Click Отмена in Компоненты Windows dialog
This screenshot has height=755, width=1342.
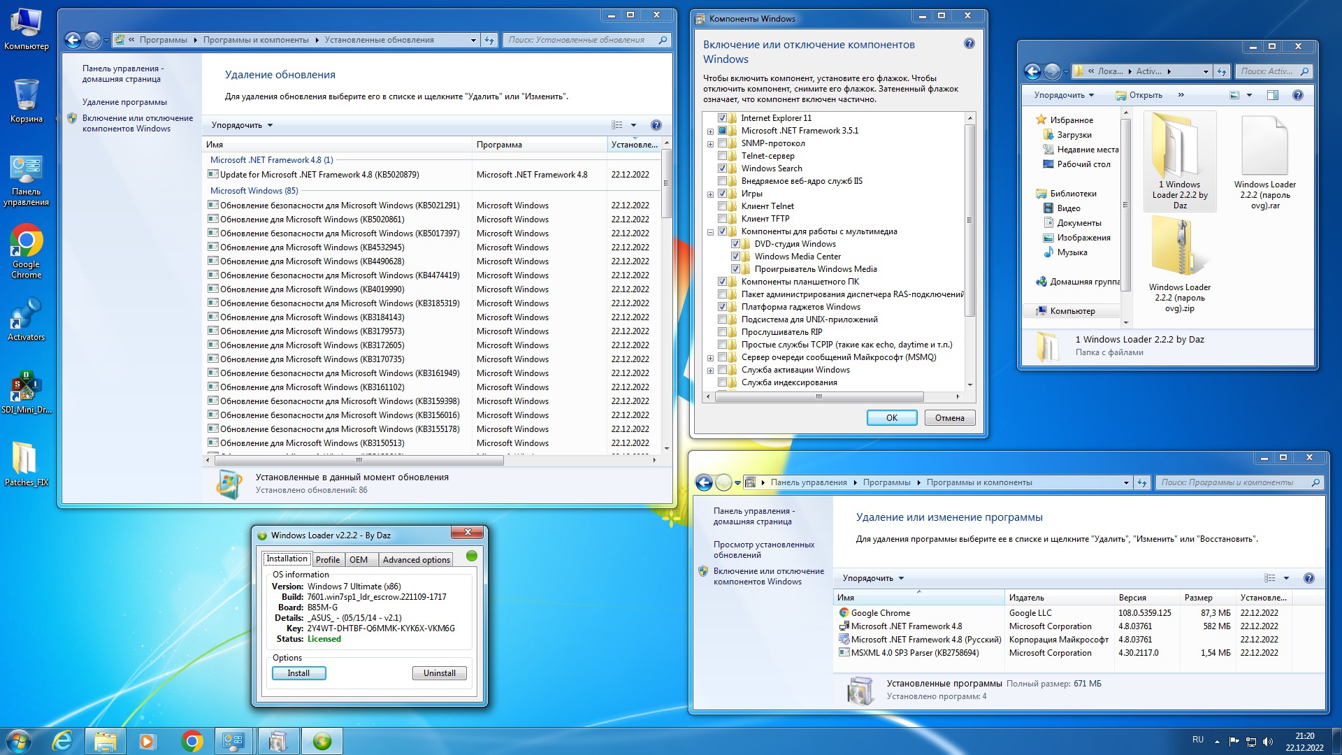coord(950,418)
